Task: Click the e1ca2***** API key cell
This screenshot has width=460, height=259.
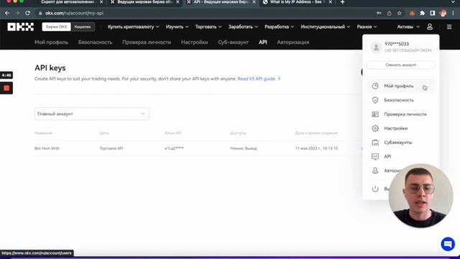Action: 174,148
